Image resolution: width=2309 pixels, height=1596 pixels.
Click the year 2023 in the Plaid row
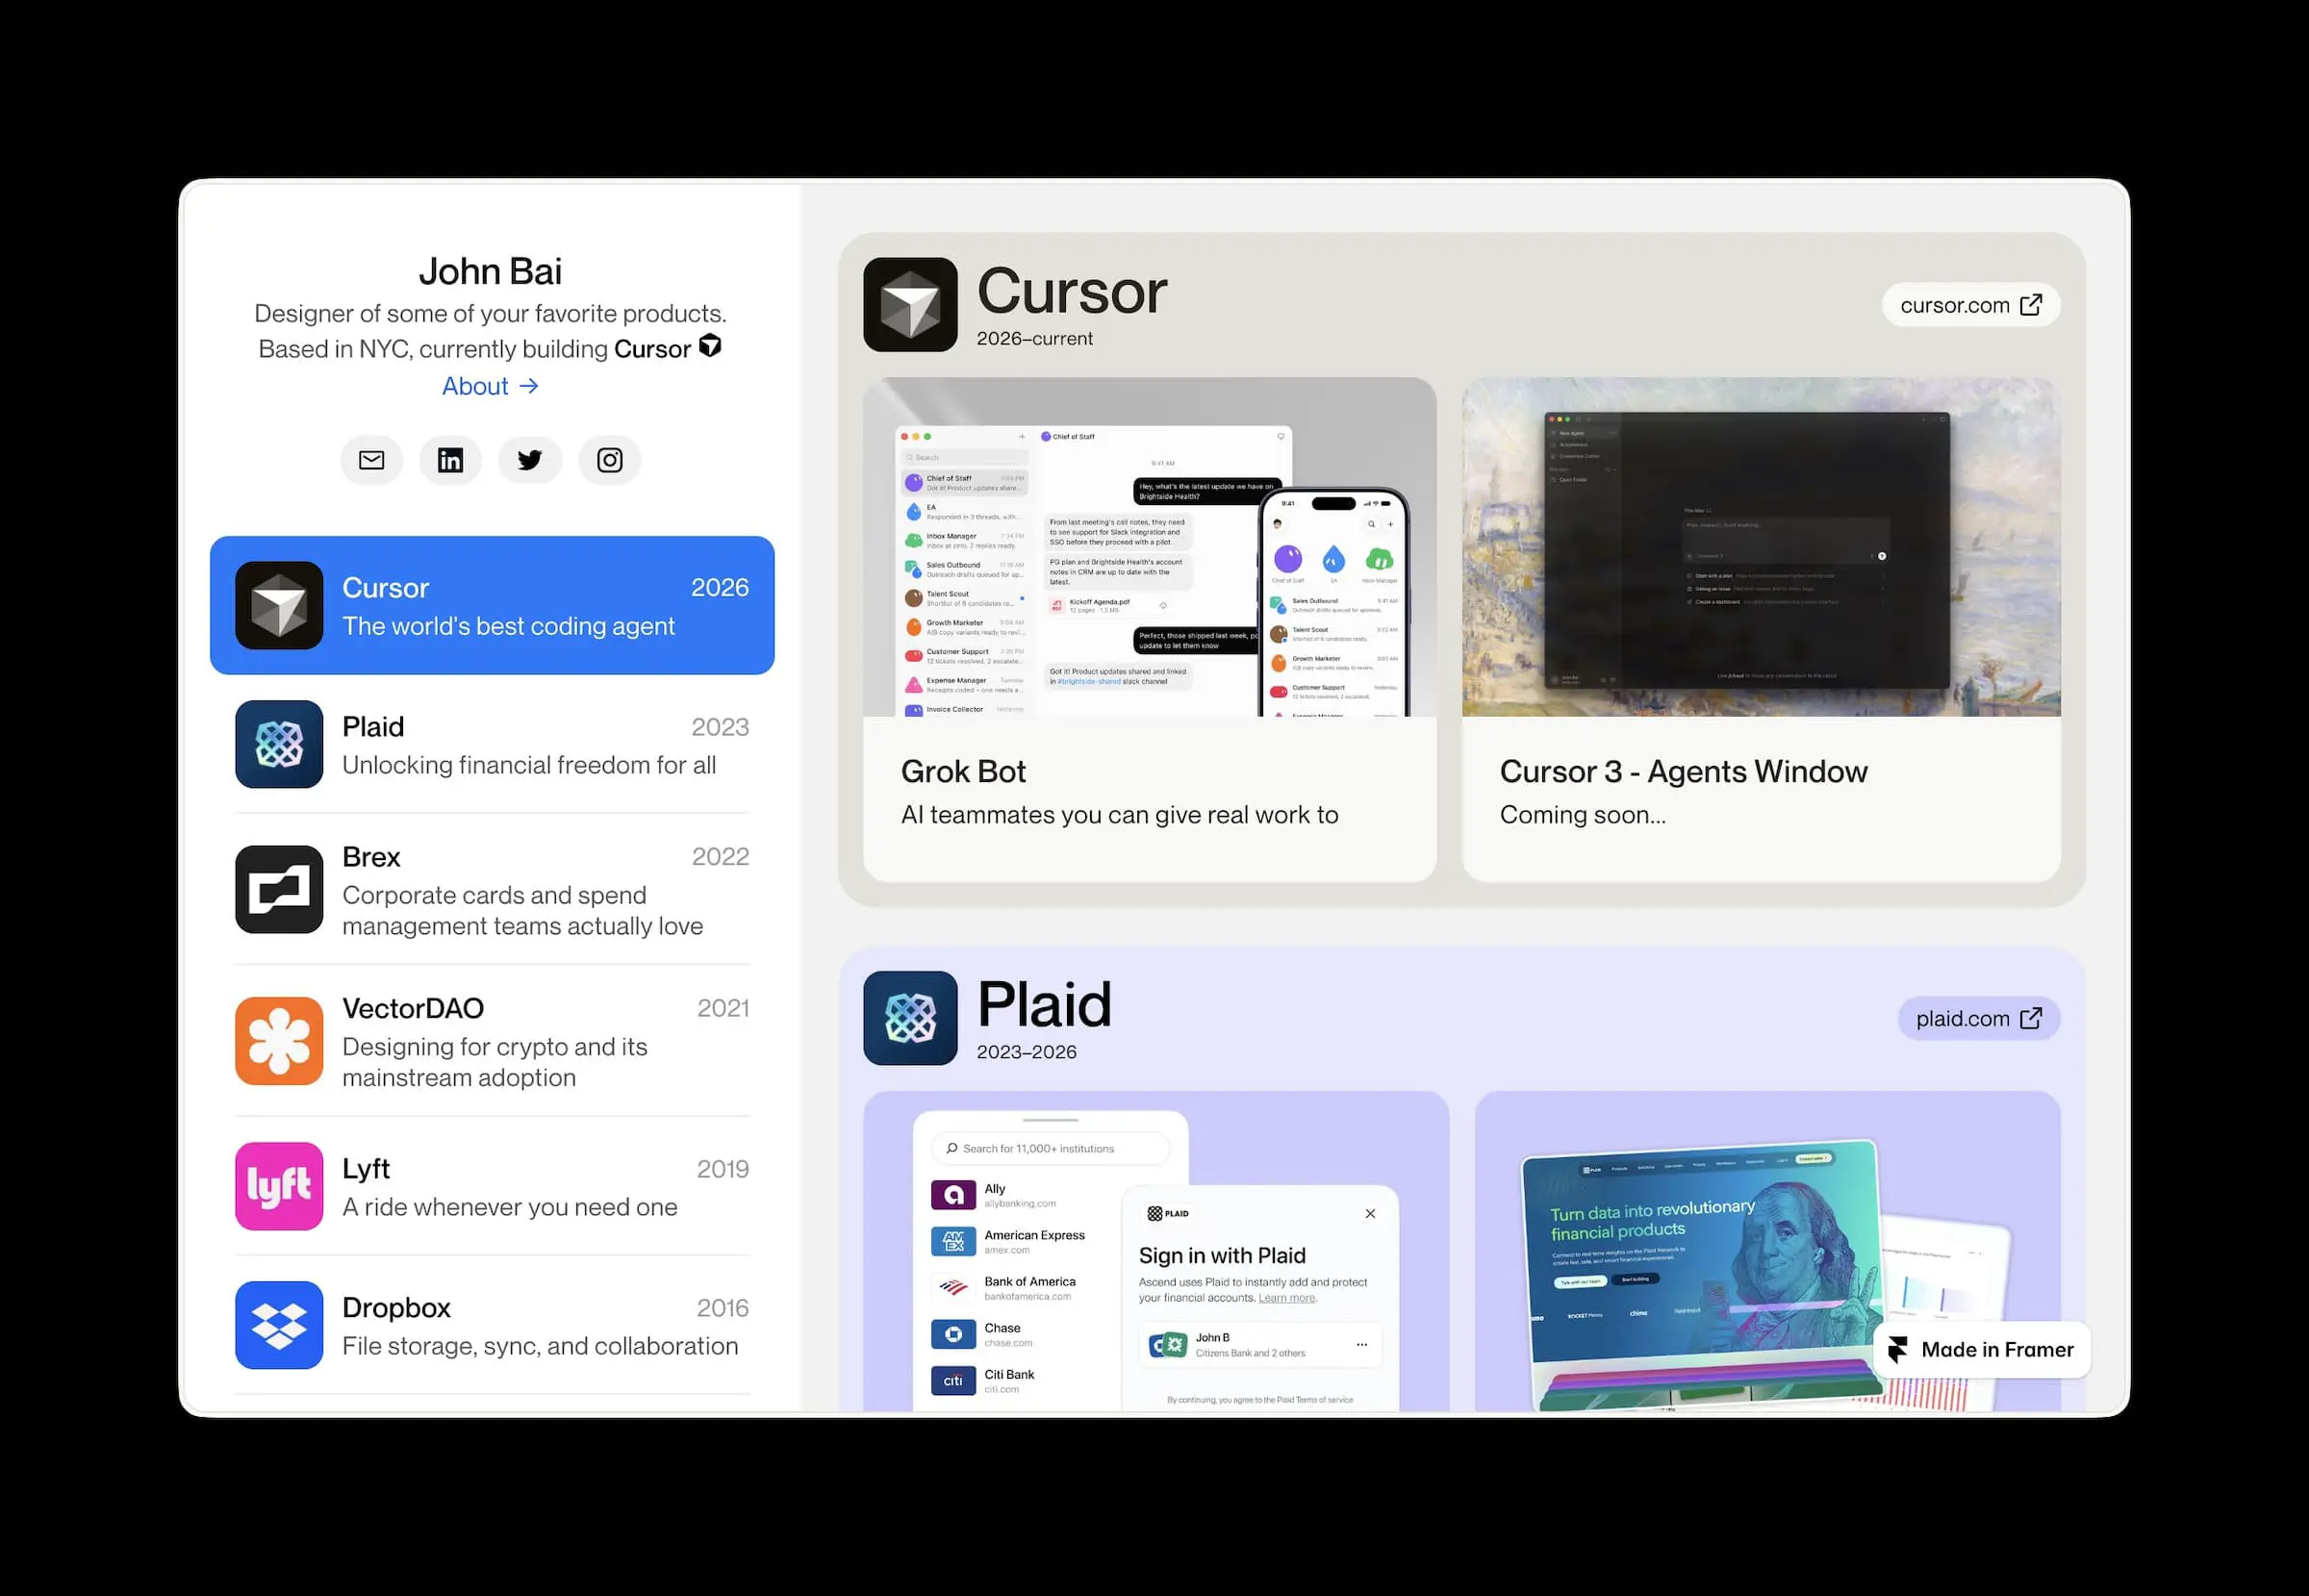[720, 727]
